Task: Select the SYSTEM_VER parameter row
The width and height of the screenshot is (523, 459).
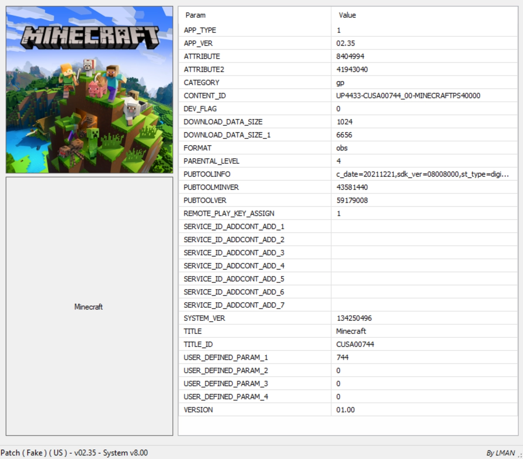Action: (x=204, y=318)
